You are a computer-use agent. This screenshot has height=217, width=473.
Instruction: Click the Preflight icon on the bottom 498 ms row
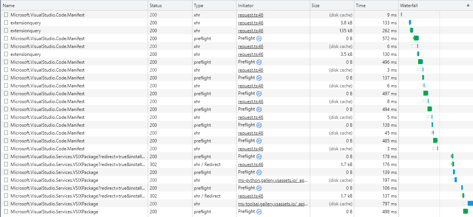pyautogui.click(x=259, y=211)
